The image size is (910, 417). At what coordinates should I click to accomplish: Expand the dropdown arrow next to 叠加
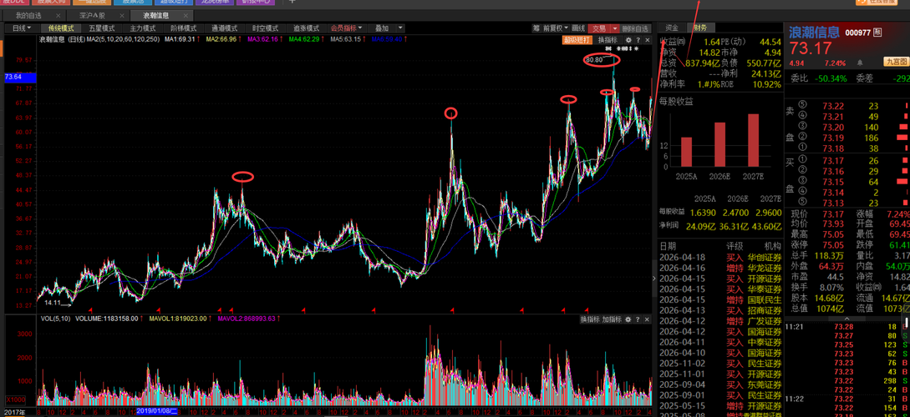coord(400,28)
